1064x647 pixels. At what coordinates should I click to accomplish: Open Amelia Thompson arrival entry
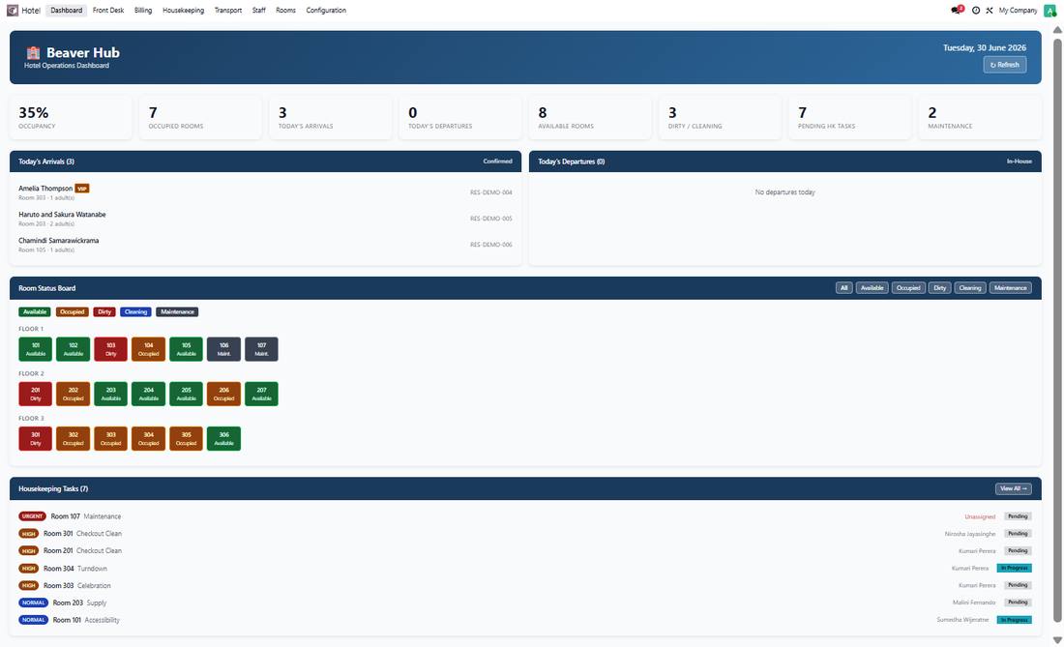click(x=265, y=192)
